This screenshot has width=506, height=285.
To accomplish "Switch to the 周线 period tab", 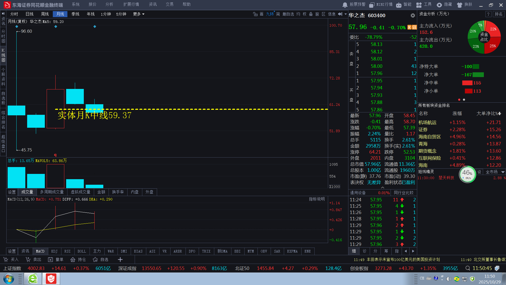I will pyautogui.click(x=45, y=14).
